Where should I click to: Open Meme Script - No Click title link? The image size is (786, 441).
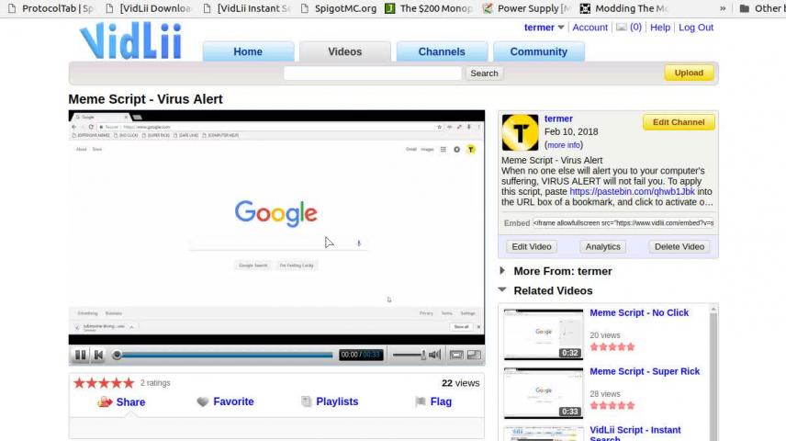tap(639, 312)
